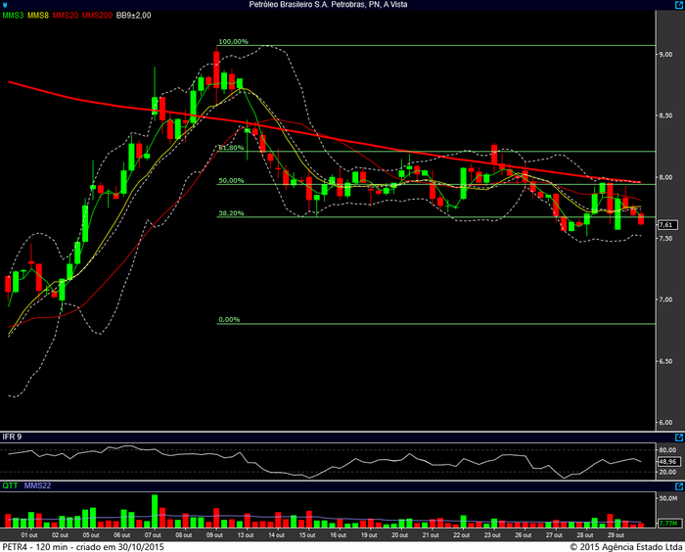The height and width of the screenshot is (552, 685).
Task: Select the MMS3 moving average label
Action: (x=15, y=17)
